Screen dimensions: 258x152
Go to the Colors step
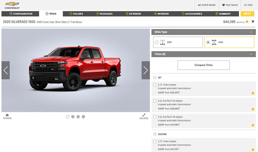coord(76,14)
